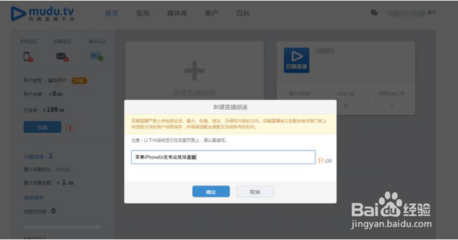Click the big plus icon to add channel

194,70
